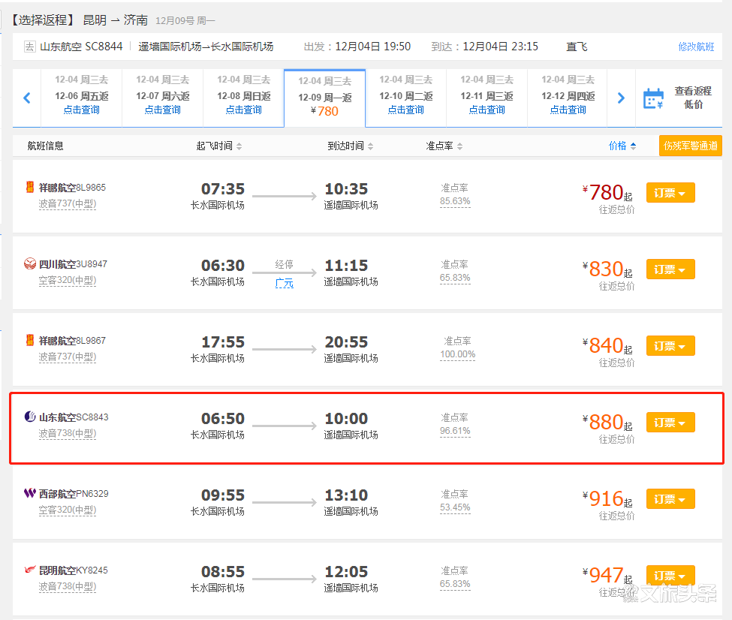Select the 12-12 周四返 date tab

click(568, 97)
